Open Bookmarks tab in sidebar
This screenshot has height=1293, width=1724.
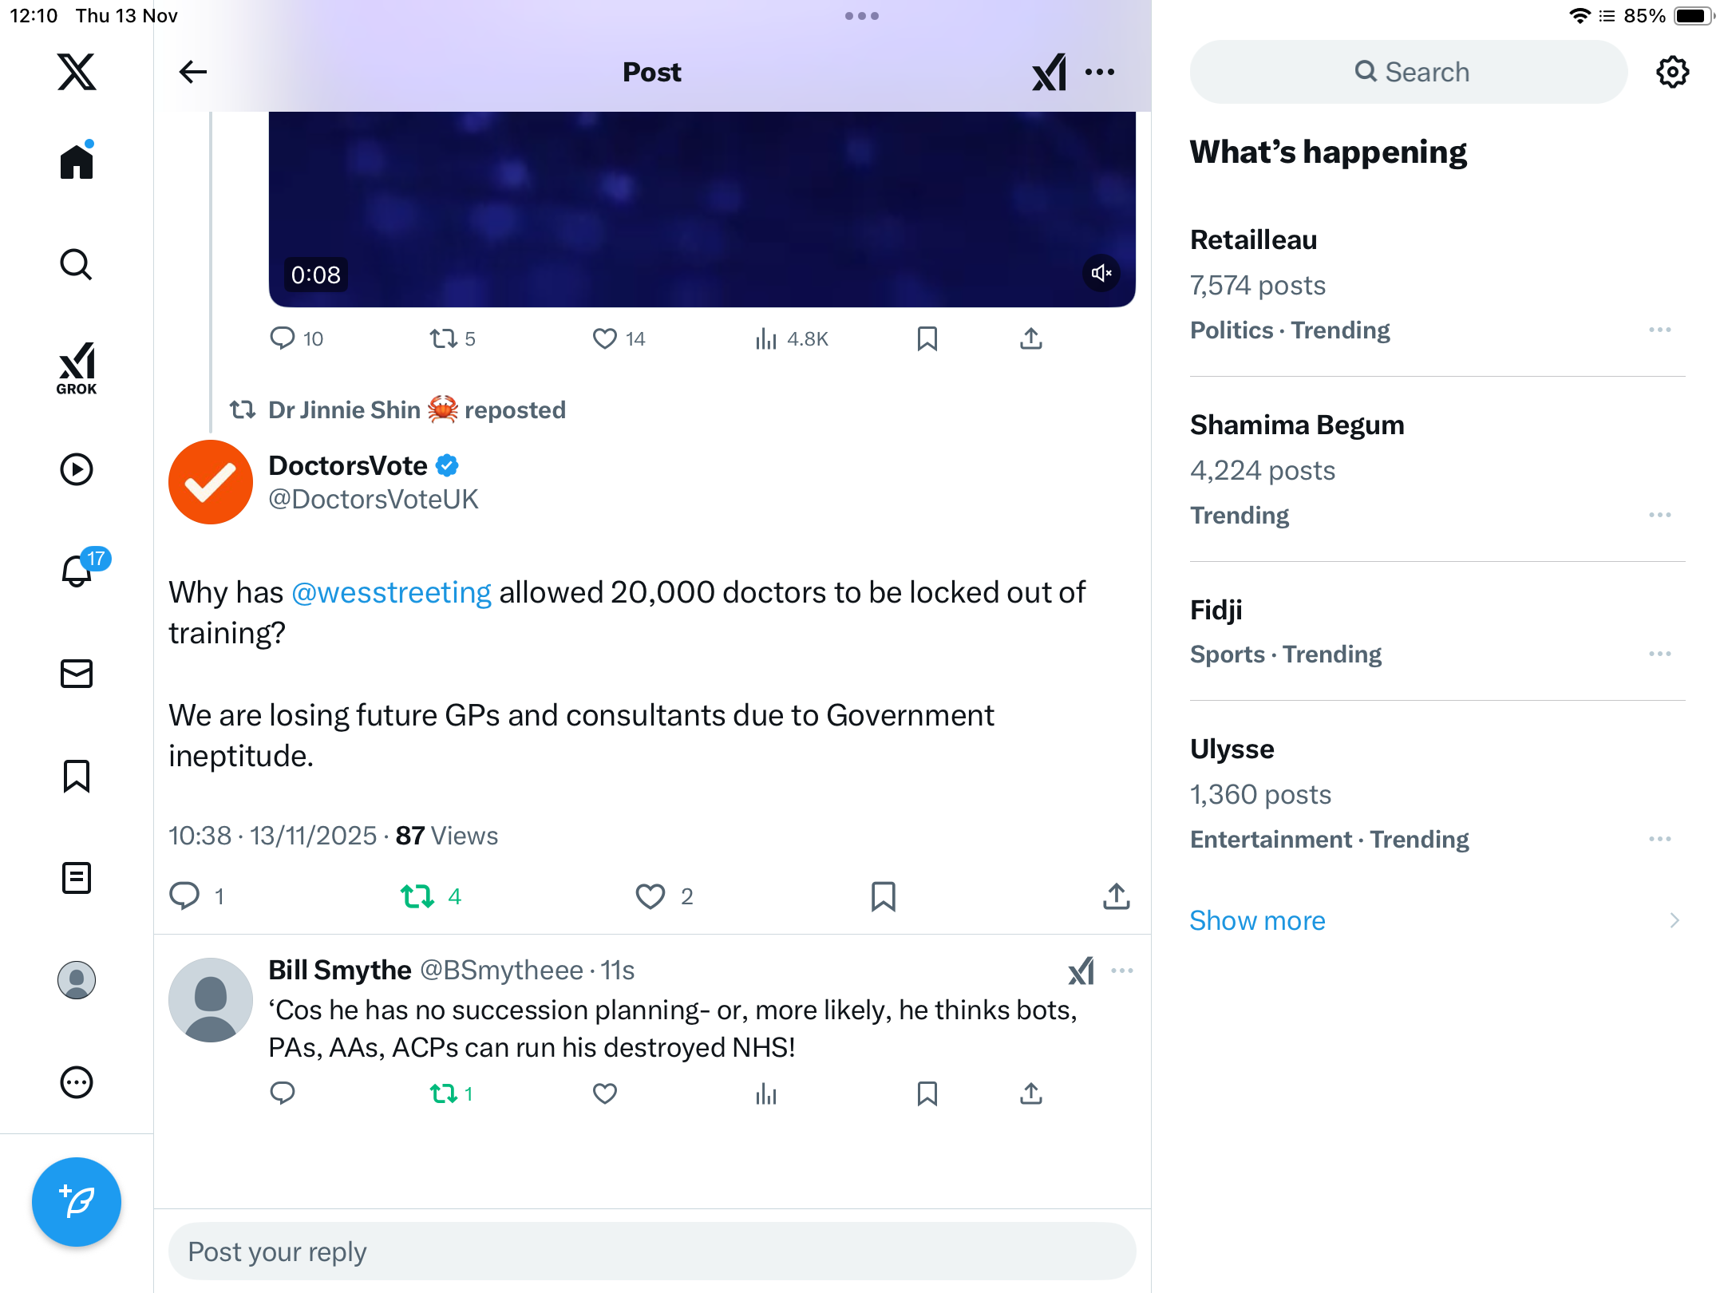click(77, 776)
